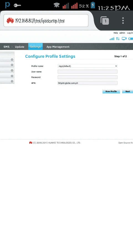Click the admin account link

pos(122,33)
